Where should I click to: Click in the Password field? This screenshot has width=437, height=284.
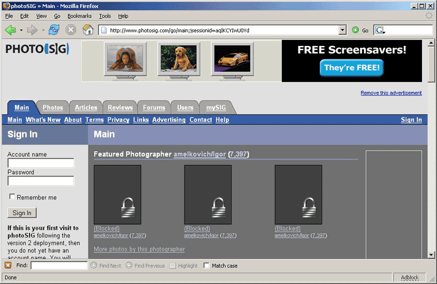click(41, 181)
